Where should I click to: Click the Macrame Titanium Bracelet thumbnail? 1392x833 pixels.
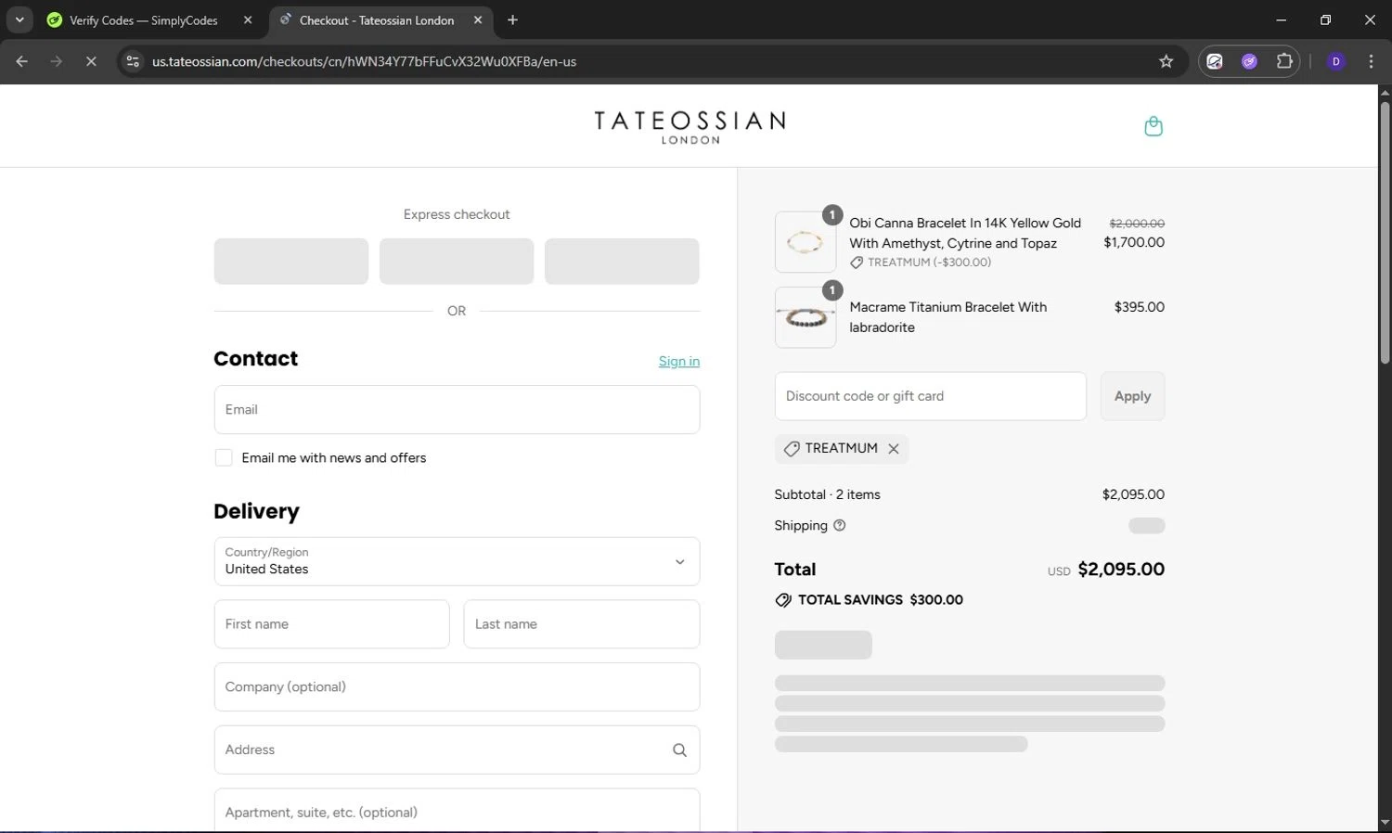point(805,317)
